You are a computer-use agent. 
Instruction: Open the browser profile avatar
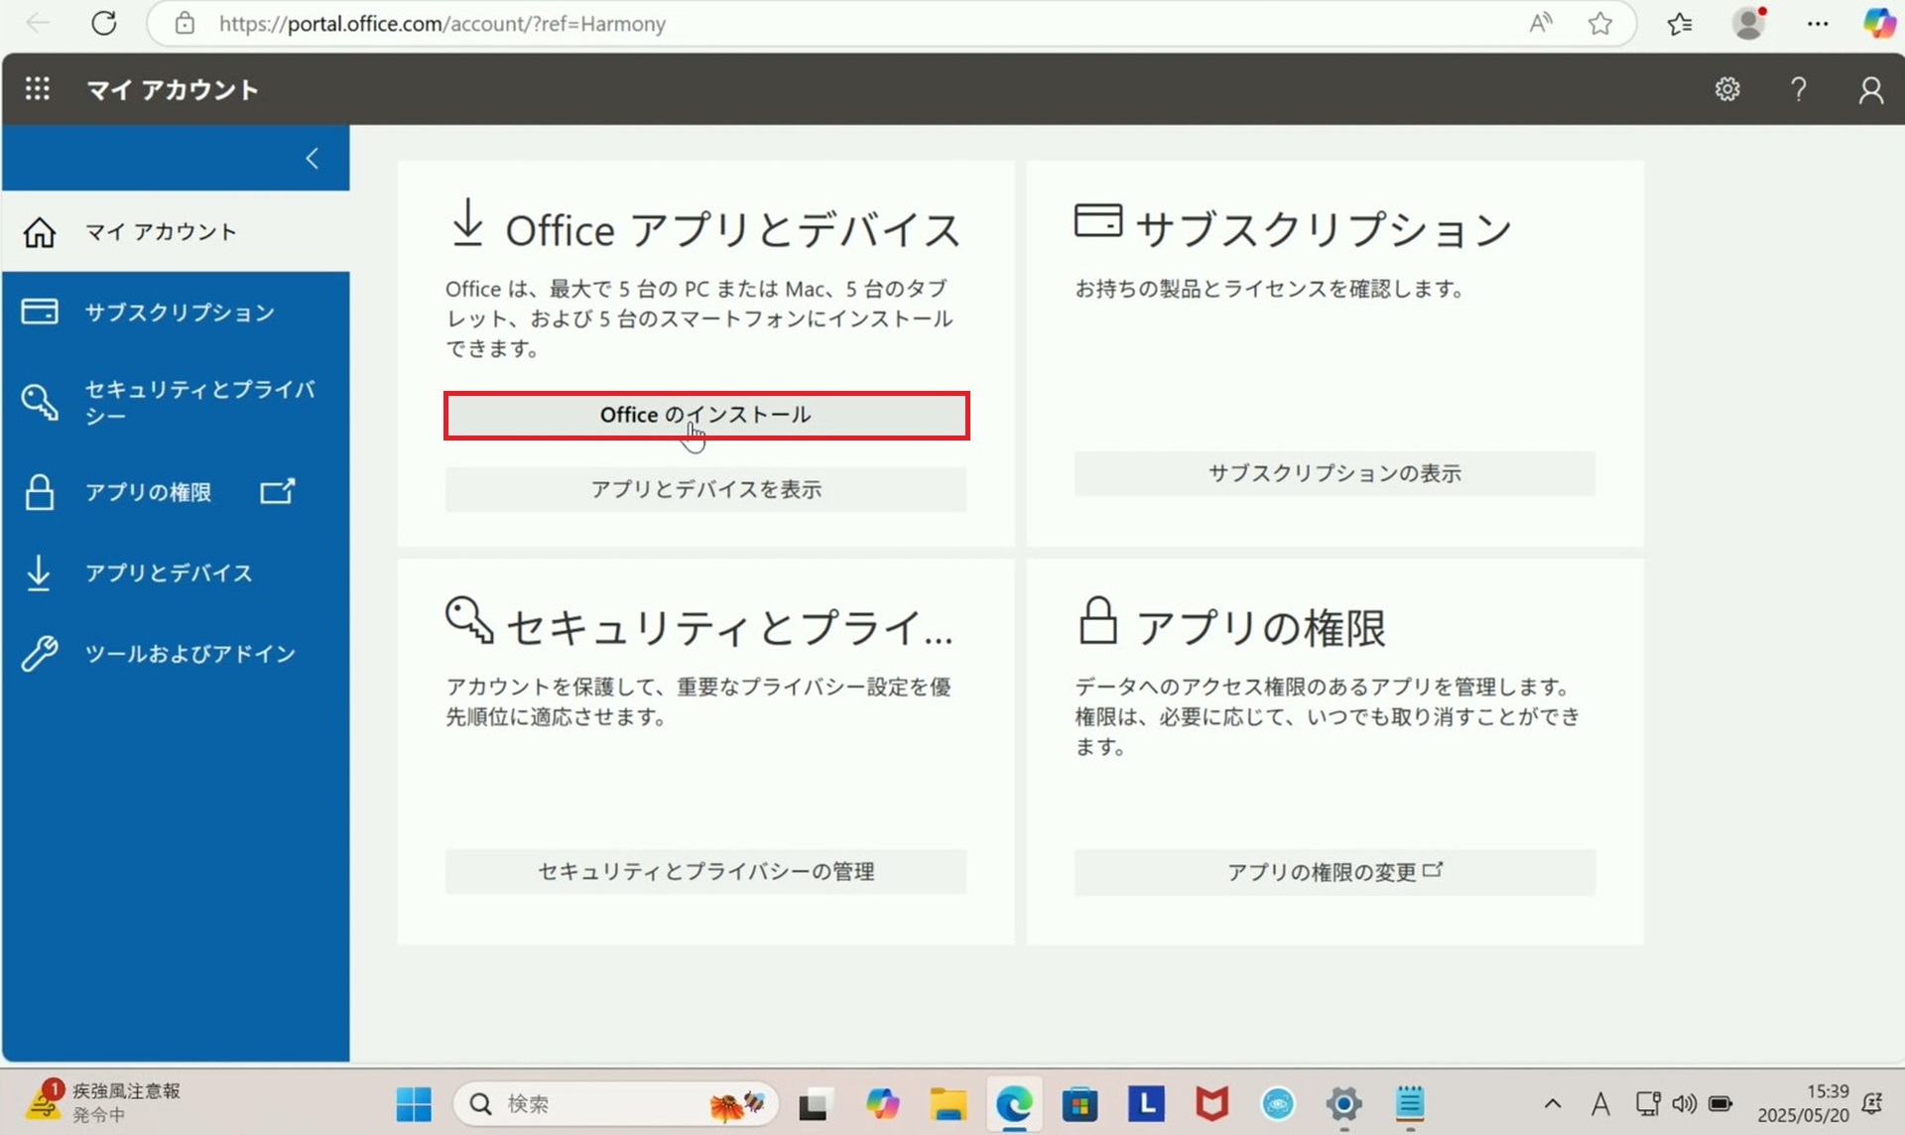pyautogui.click(x=1749, y=23)
